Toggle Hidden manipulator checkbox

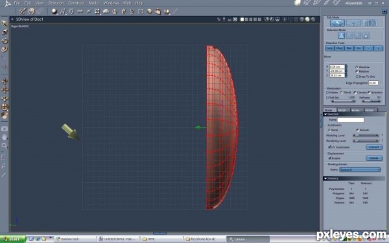click(x=327, y=93)
